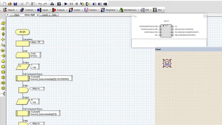The image size is (222, 125).
Task: Pick the C Code icon from sidebar
Action: click(x=3, y=88)
